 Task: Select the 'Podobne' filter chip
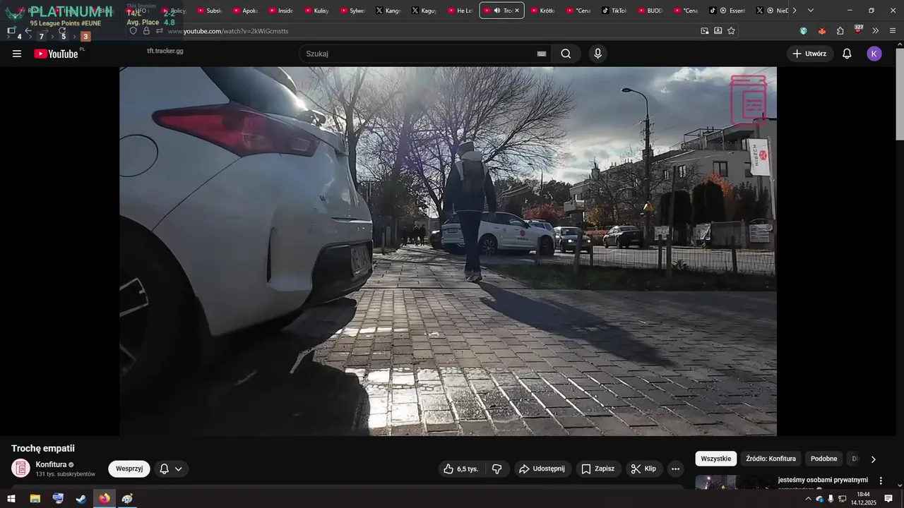click(x=823, y=459)
